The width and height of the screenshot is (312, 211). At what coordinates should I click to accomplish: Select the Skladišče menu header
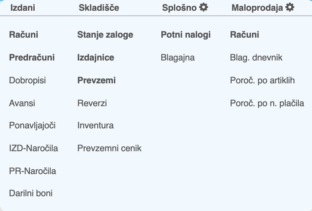pyautogui.click(x=99, y=7)
